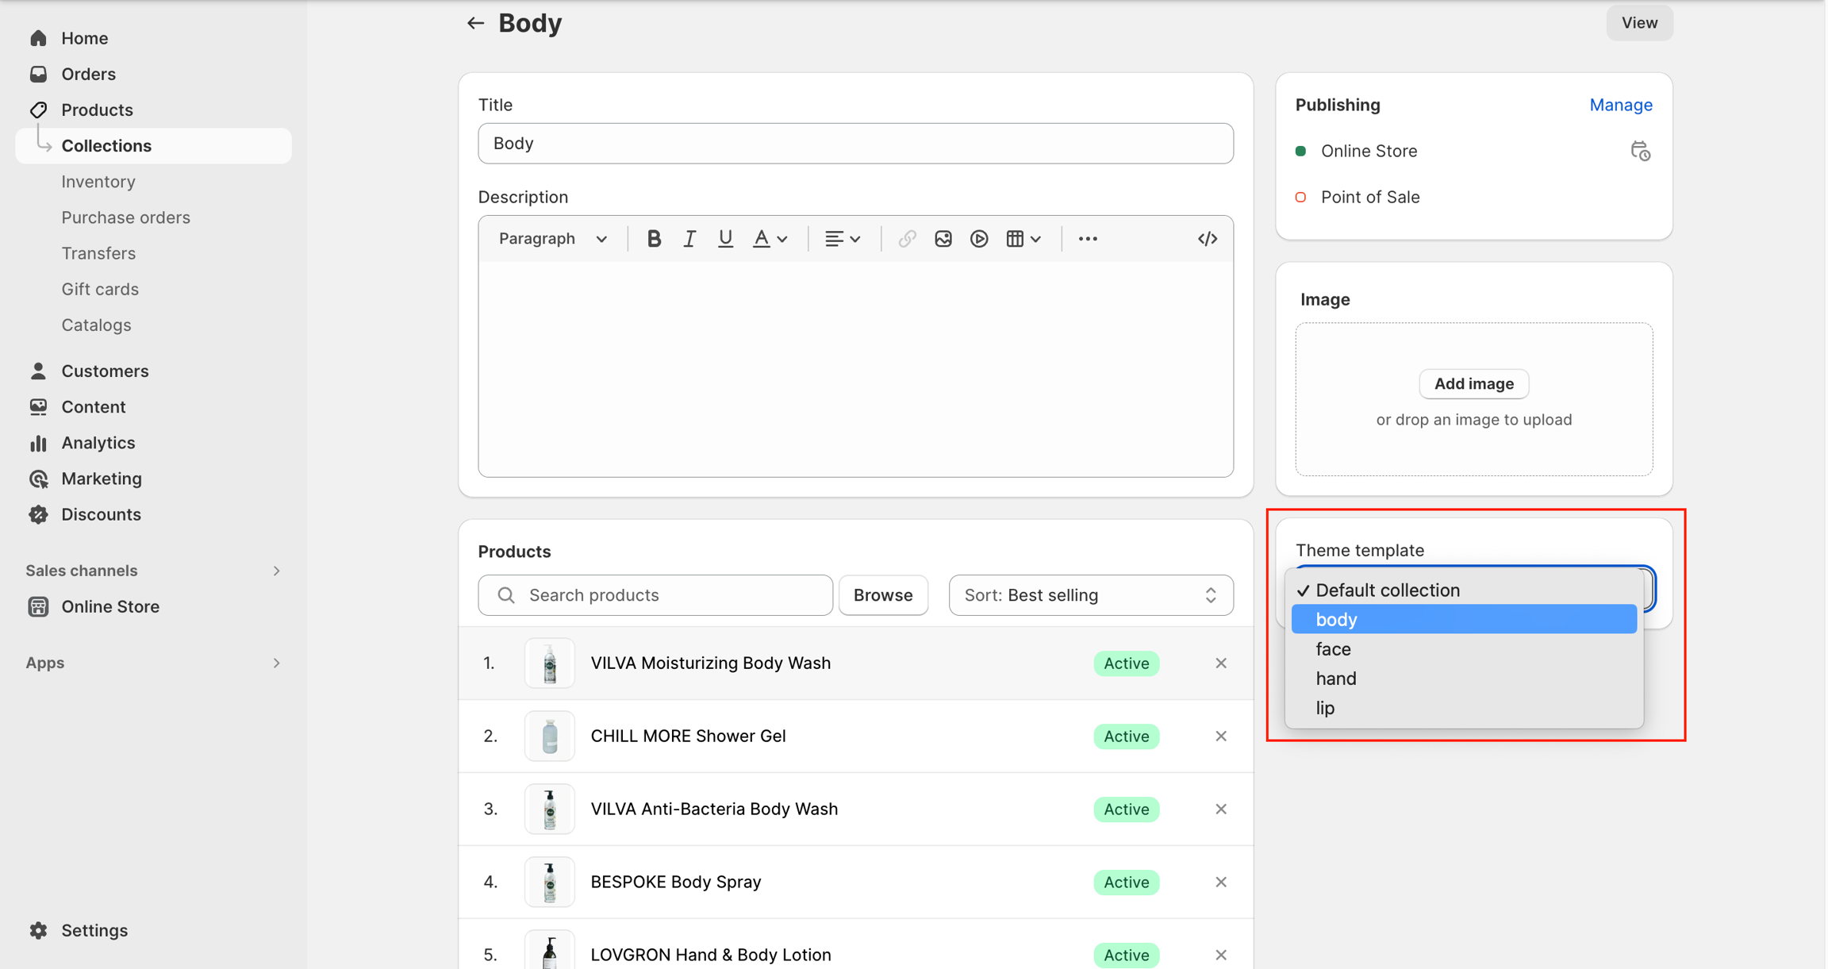The width and height of the screenshot is (1828, 969).
Task: Click the Search products field
Action: pyautogui.click(x=655, y=594)
